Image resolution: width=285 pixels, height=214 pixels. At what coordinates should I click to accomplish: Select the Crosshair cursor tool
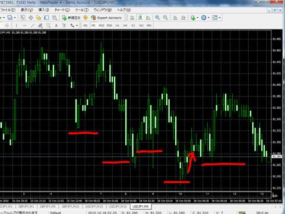(7, 26)
